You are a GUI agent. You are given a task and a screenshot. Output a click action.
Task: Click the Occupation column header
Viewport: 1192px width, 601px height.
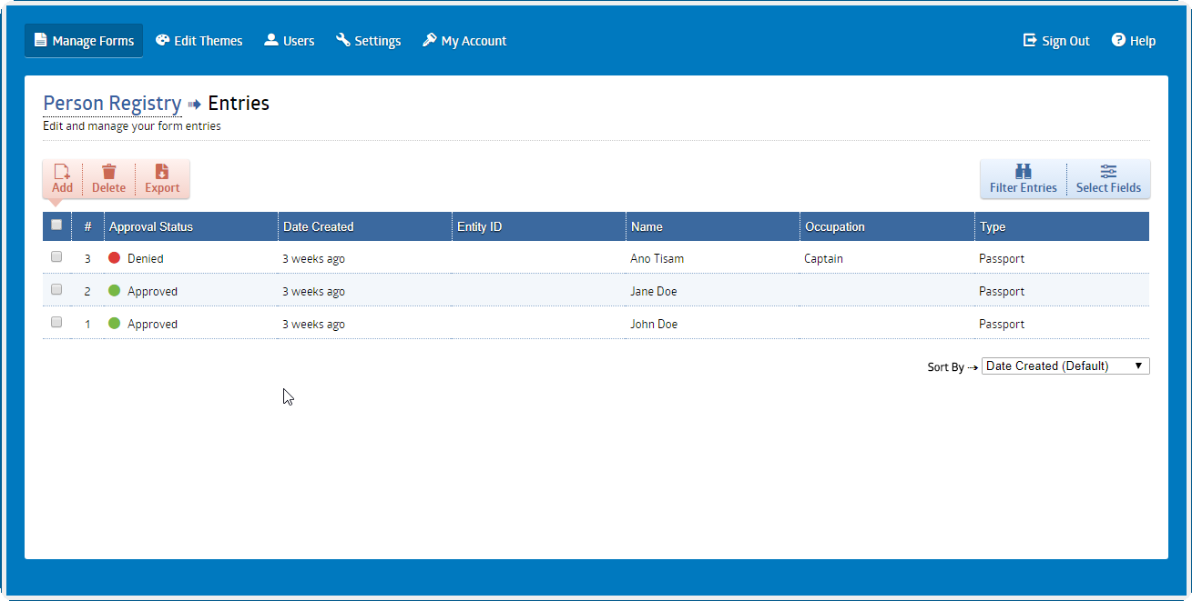(835, 225)
